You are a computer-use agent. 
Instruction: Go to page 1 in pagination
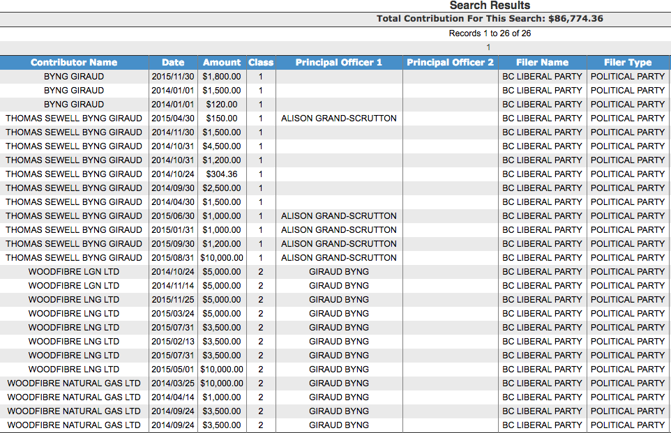click(488, 47)
